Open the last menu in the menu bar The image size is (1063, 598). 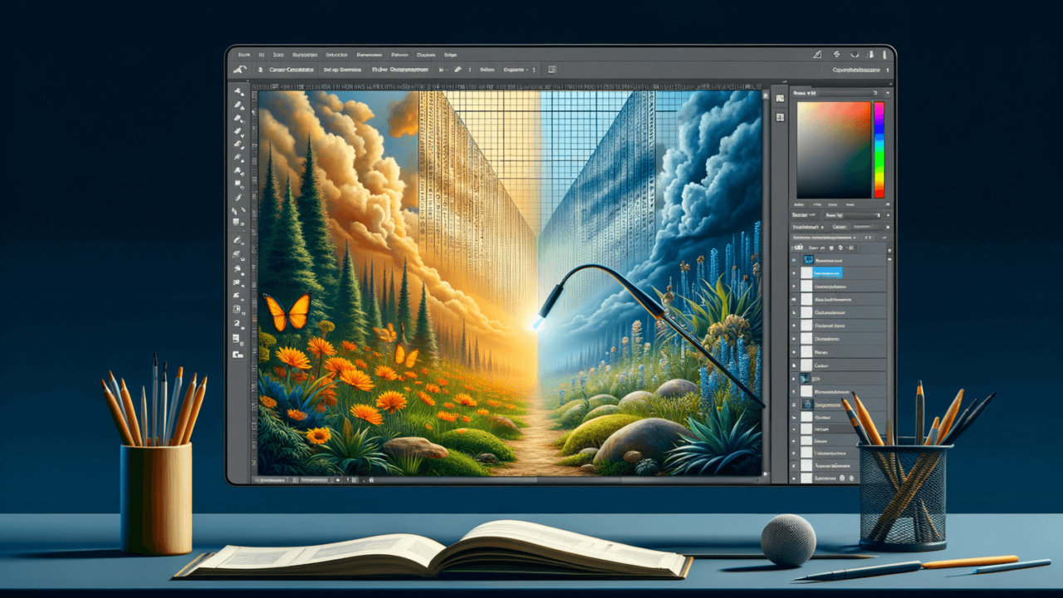451,54
